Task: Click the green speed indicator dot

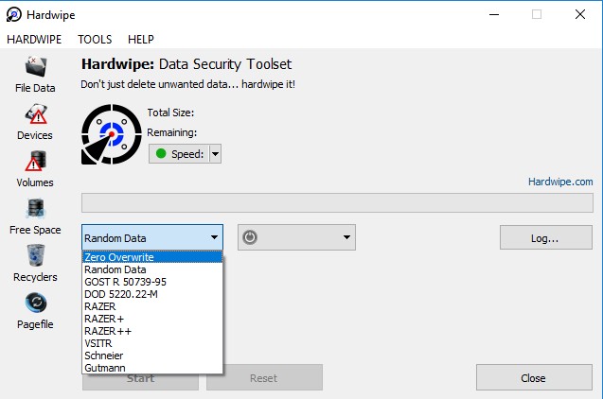Action: tap(161, 153)
